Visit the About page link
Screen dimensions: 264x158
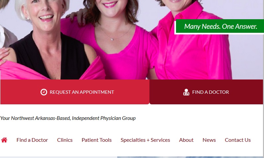click(x=186, y=140)
